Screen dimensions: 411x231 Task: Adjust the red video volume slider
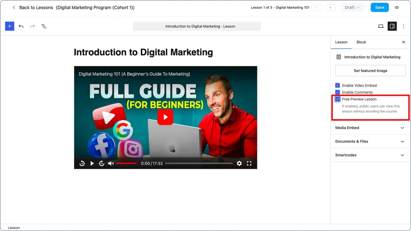[x=126, y=164]
